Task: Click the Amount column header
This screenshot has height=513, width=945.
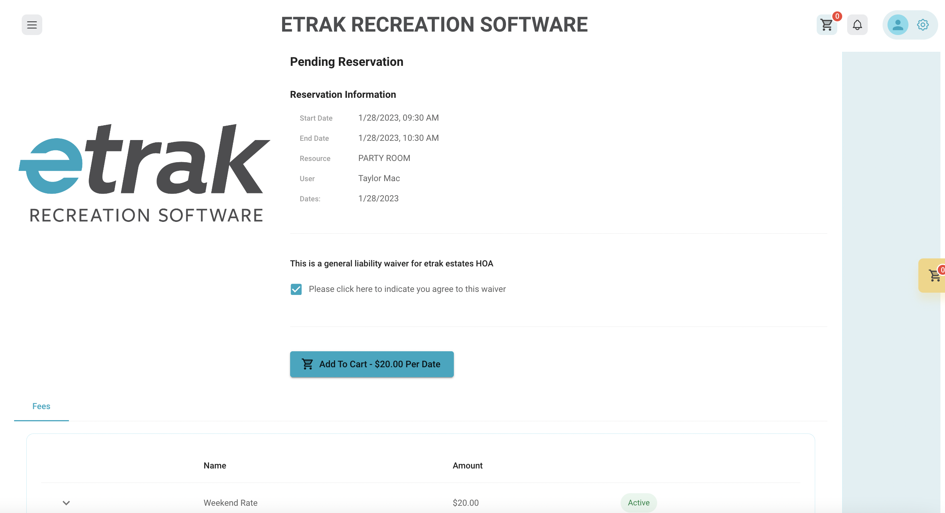Action: 468,465
